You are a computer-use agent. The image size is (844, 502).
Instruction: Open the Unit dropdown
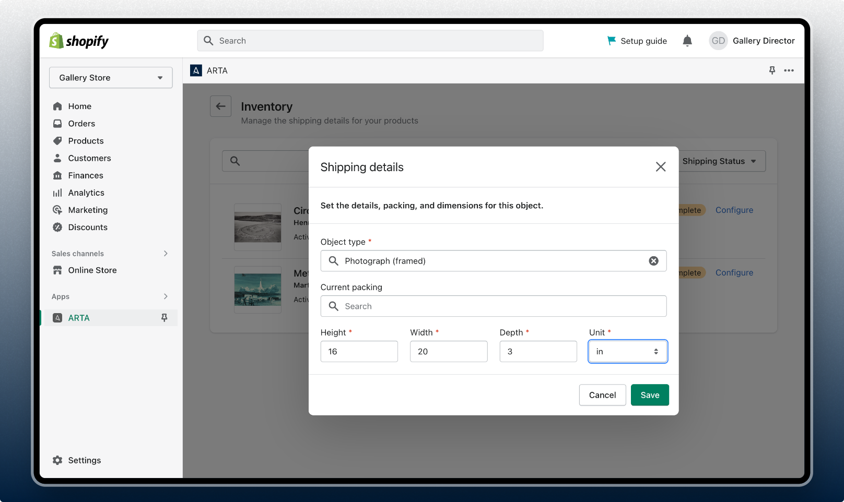627,352
